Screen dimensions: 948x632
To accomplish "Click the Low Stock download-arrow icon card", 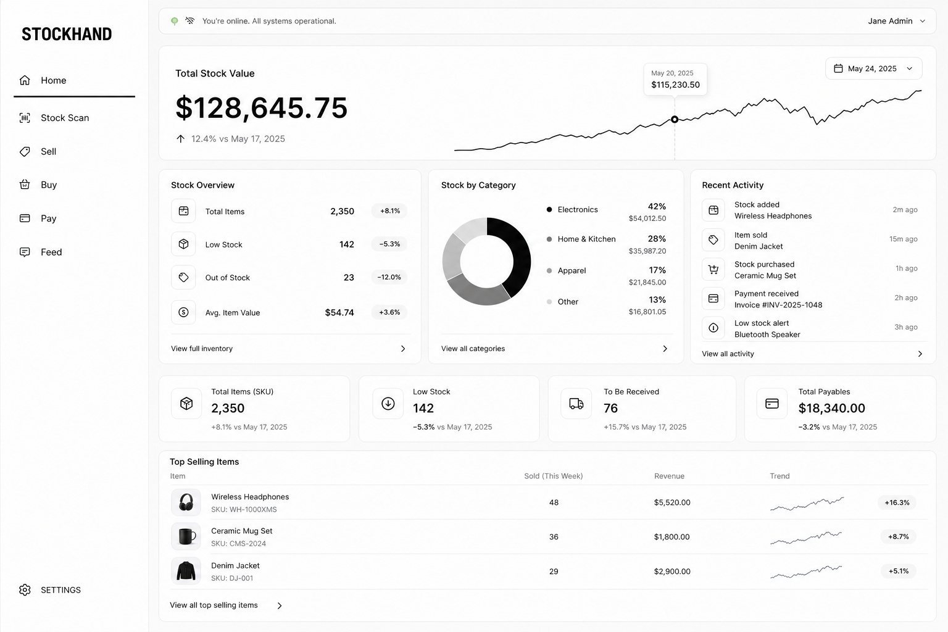I will pyautogui.click(x=388, y=404).
